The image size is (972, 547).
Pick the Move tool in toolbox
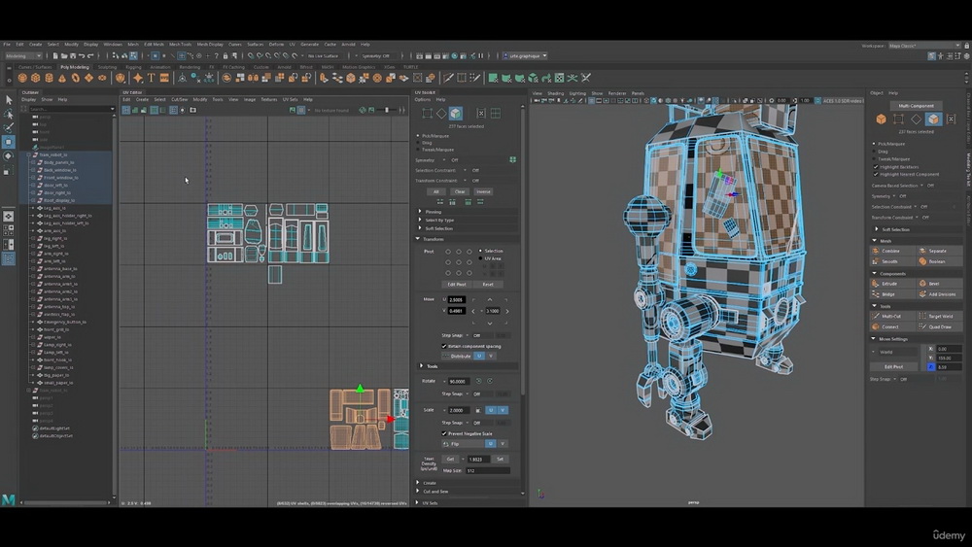click(x=9, y=142)
